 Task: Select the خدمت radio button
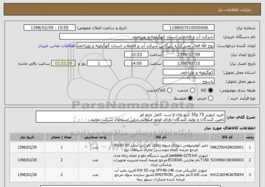pyautogui.click(x=193, y=91)
